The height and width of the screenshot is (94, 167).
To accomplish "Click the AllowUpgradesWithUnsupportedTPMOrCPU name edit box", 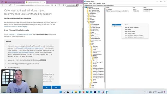I will [x=118, y=11].
